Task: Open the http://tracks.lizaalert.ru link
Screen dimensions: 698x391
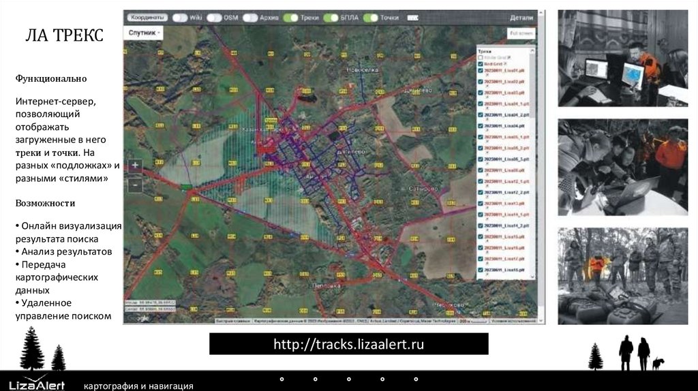Action: point(348,344)
